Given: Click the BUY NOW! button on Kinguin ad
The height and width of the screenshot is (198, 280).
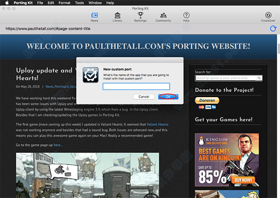Looking at the screenshot, I should pos(243,180).
